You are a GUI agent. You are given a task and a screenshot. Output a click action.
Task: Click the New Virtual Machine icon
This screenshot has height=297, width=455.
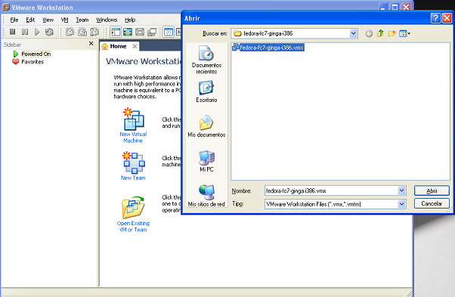(134, 119)
